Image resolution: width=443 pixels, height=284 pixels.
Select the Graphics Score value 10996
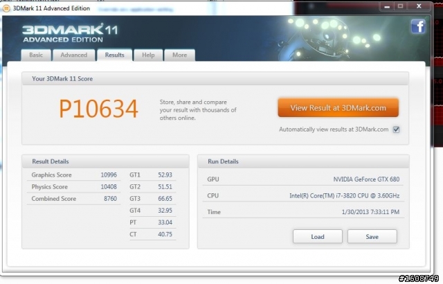(109, 175)
